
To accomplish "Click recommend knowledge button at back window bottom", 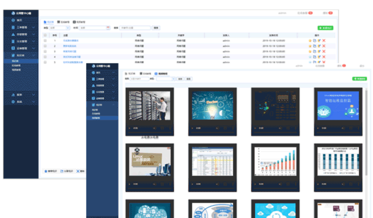I will [x=51, y=171].
